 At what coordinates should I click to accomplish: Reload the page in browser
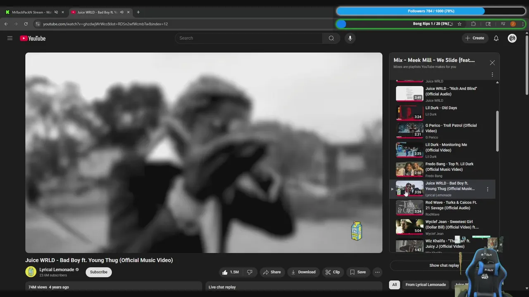[26, 24]
